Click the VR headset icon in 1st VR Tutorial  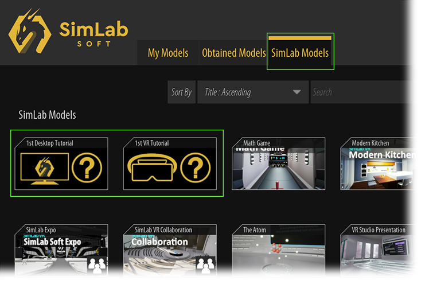click(x=152, y=168)
